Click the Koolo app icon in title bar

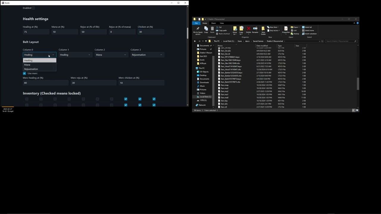point(3,3)
